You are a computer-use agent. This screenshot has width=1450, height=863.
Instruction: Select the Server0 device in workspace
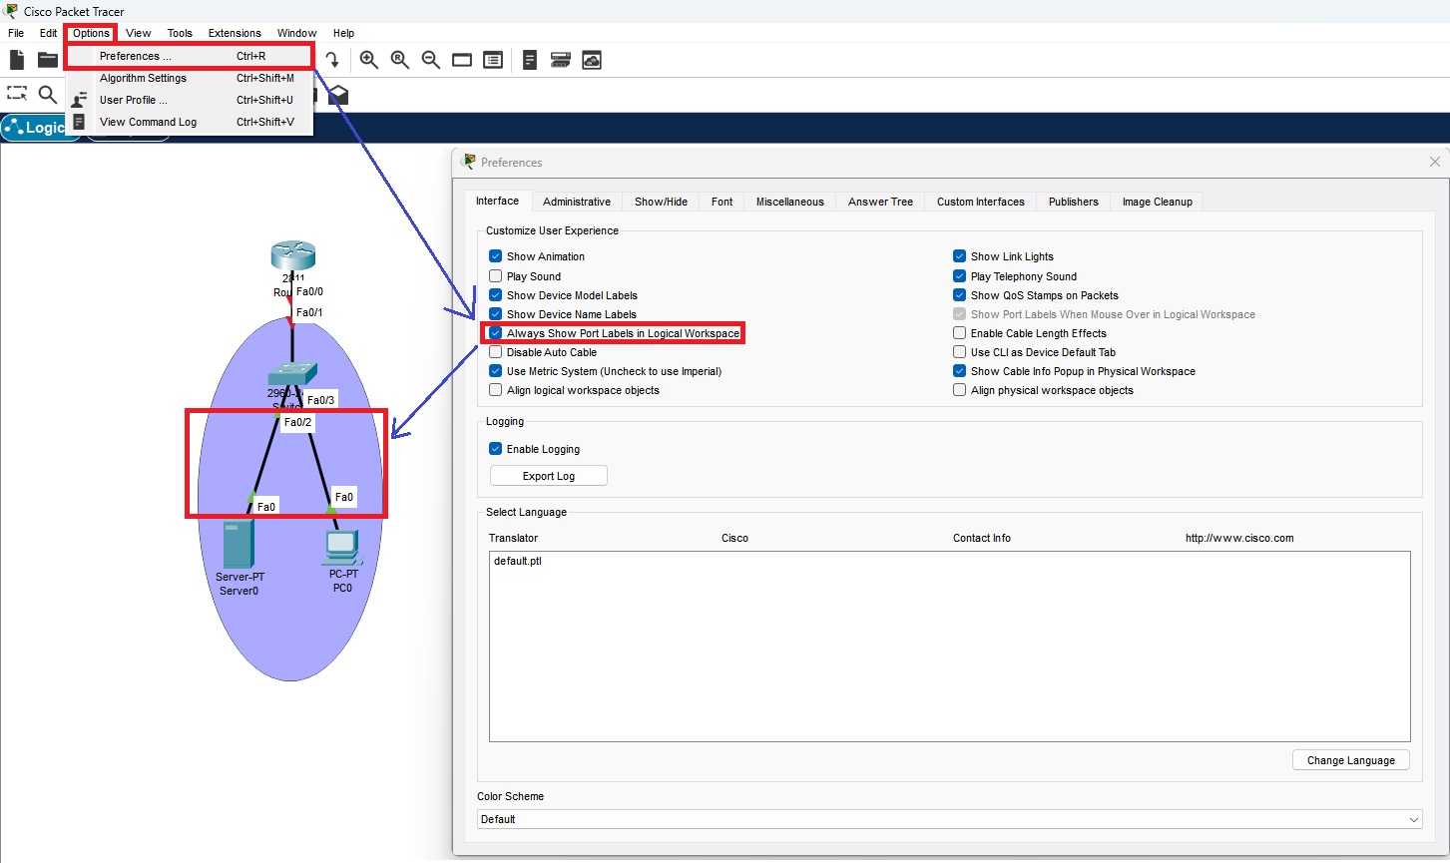pyautogui.click(x=239, y=544)
